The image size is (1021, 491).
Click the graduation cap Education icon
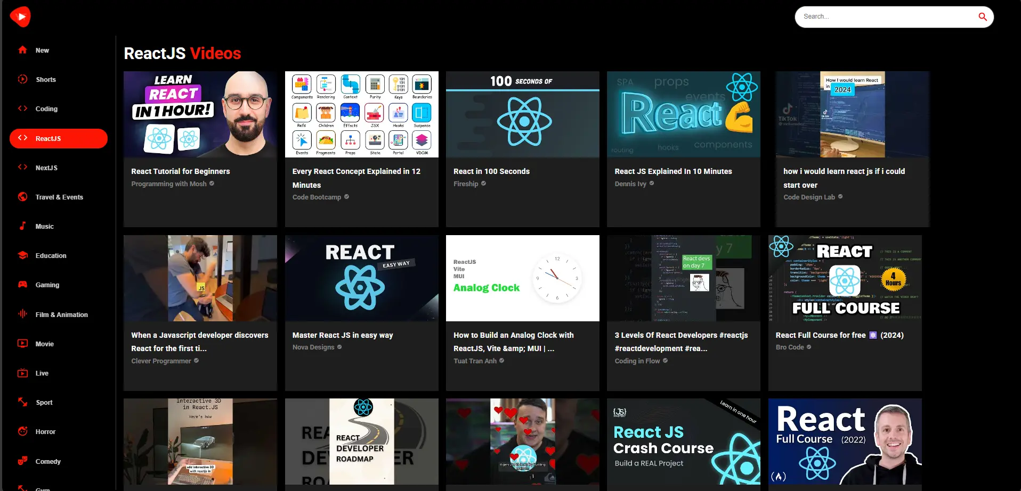tap(22, 255)
